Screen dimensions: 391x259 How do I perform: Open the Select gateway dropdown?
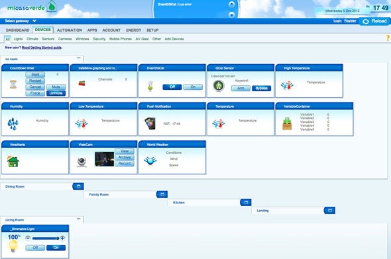click(x=21, y=21)
